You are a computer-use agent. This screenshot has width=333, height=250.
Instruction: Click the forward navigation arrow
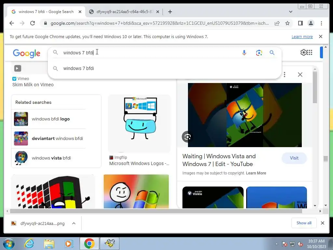[x=22, y=23]
